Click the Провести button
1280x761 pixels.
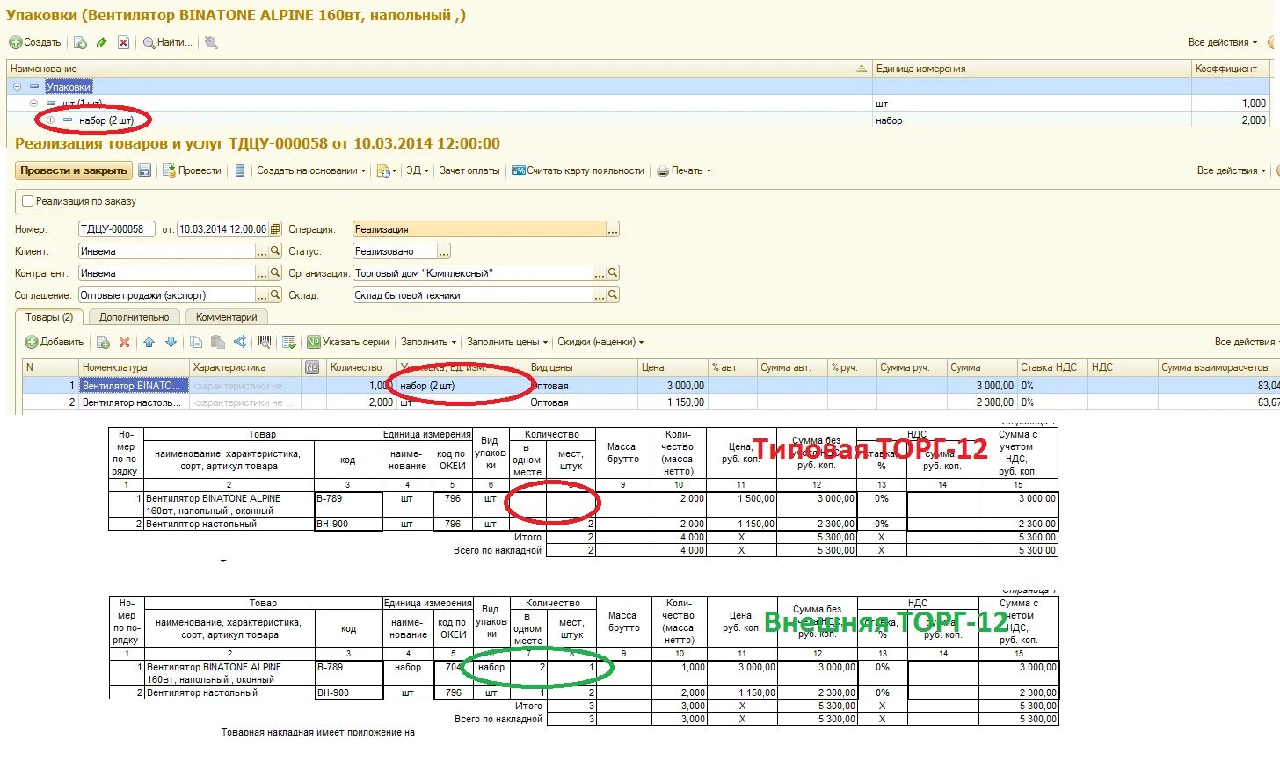click(x=192, y=170)
